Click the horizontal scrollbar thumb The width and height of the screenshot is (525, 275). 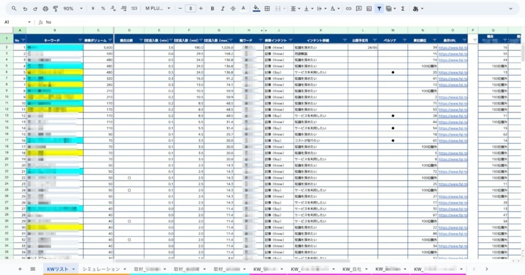[x=232, y=261]
